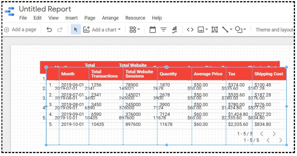Screen dimensions: 297x156
Task: Open the File menu
Action: tap(23, 18)
